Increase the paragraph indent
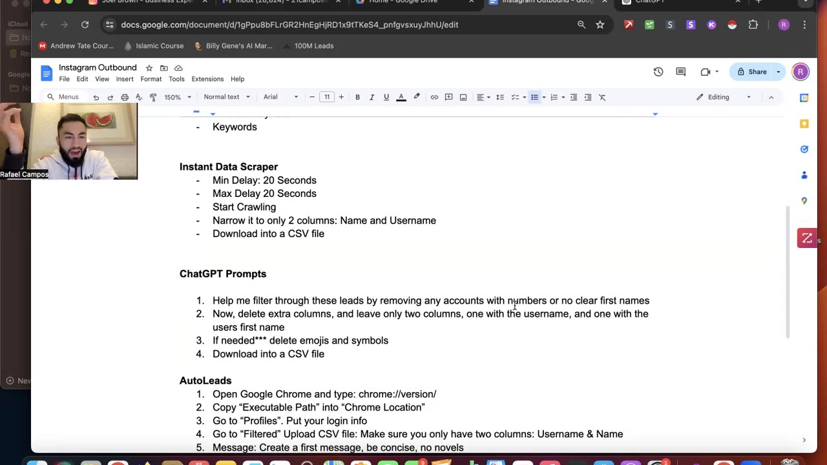827x465 pixels. click(x=588, y=98)
